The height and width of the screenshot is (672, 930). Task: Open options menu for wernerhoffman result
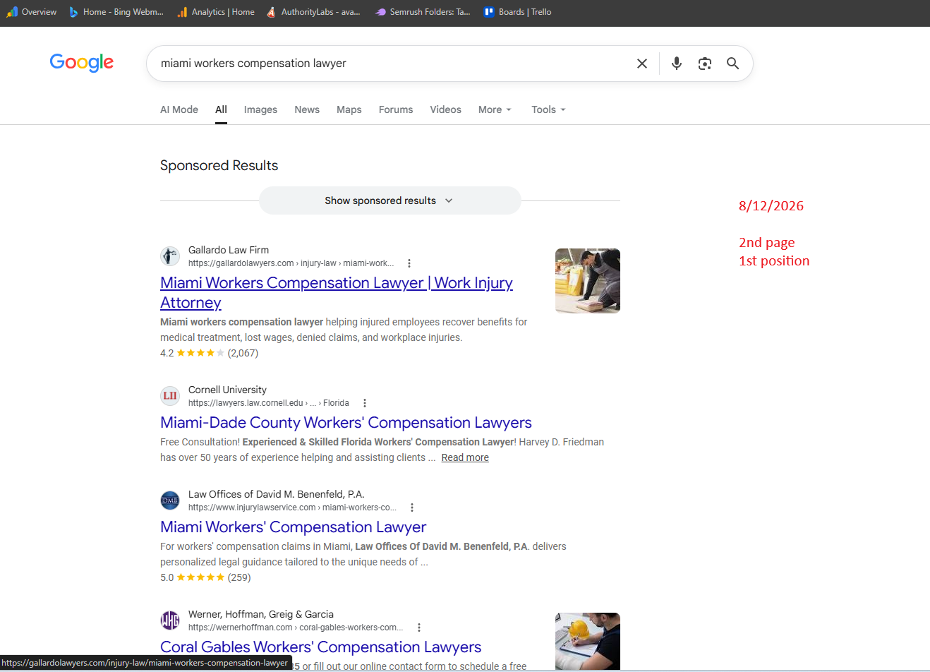pos(419,628)
